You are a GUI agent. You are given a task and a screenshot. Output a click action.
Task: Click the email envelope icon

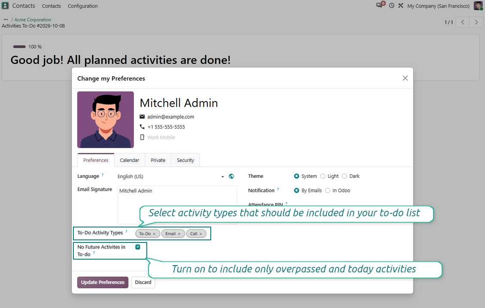142,117
